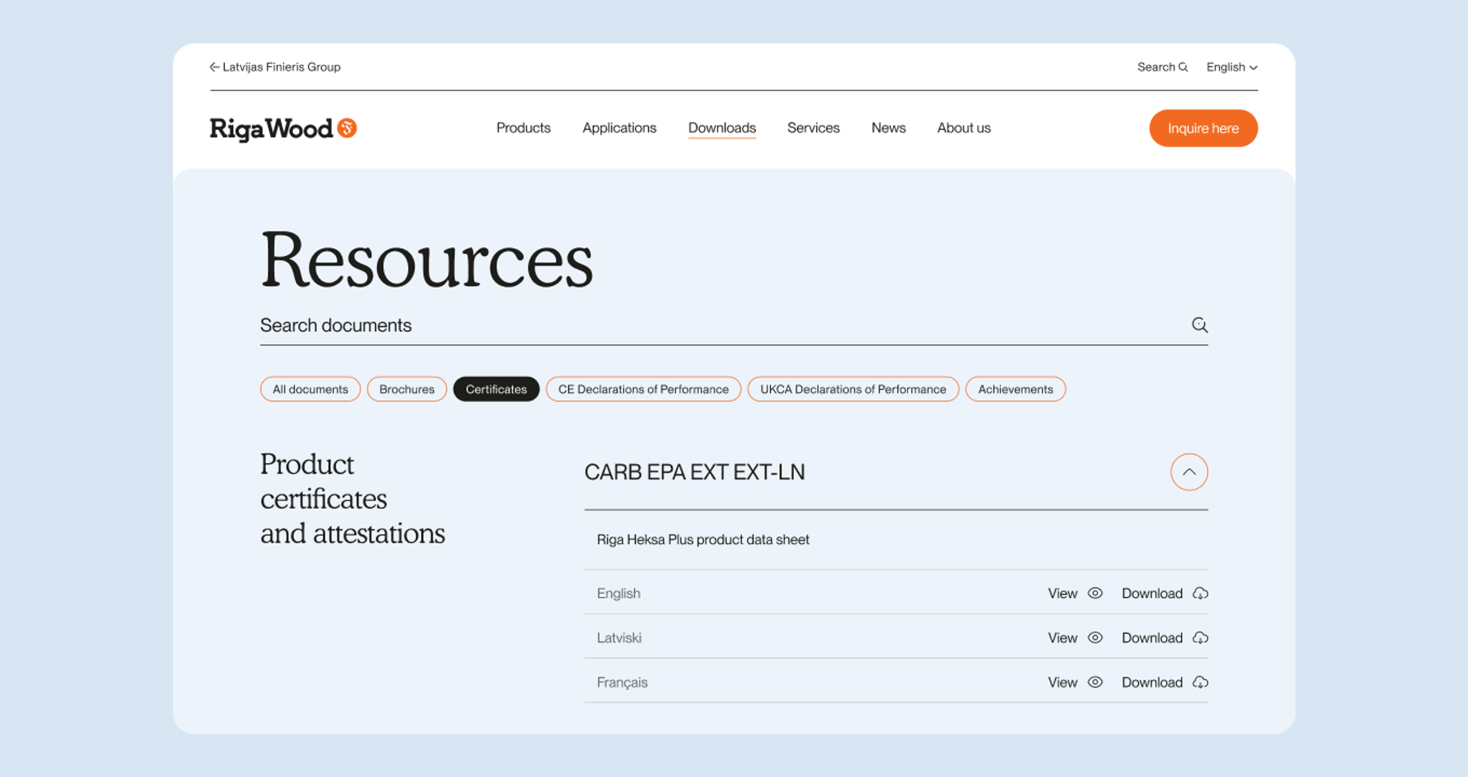Collapse the CARB EPA EXT EXT-LN section
This screenshot has height=777, width=1468.
click(x=1189, y=472)
